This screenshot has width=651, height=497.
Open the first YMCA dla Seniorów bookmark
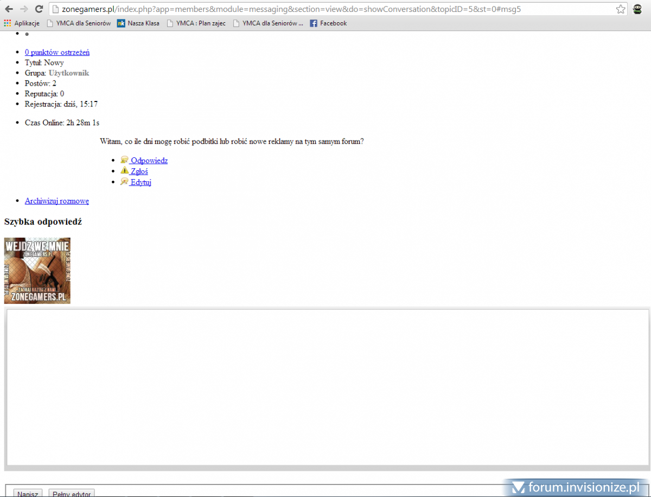pyautogui.click(x=79, y=23)
